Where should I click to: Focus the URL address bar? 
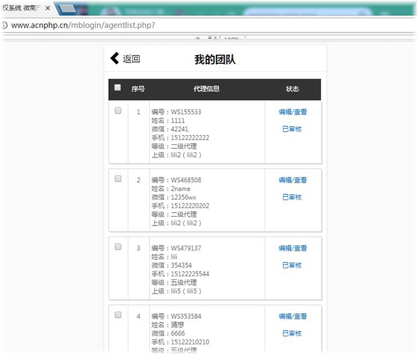[x=188, y=26]
